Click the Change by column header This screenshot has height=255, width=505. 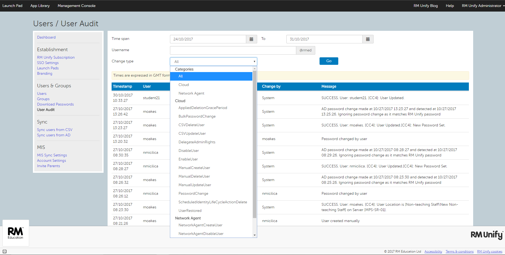click(x=271, y=87)
